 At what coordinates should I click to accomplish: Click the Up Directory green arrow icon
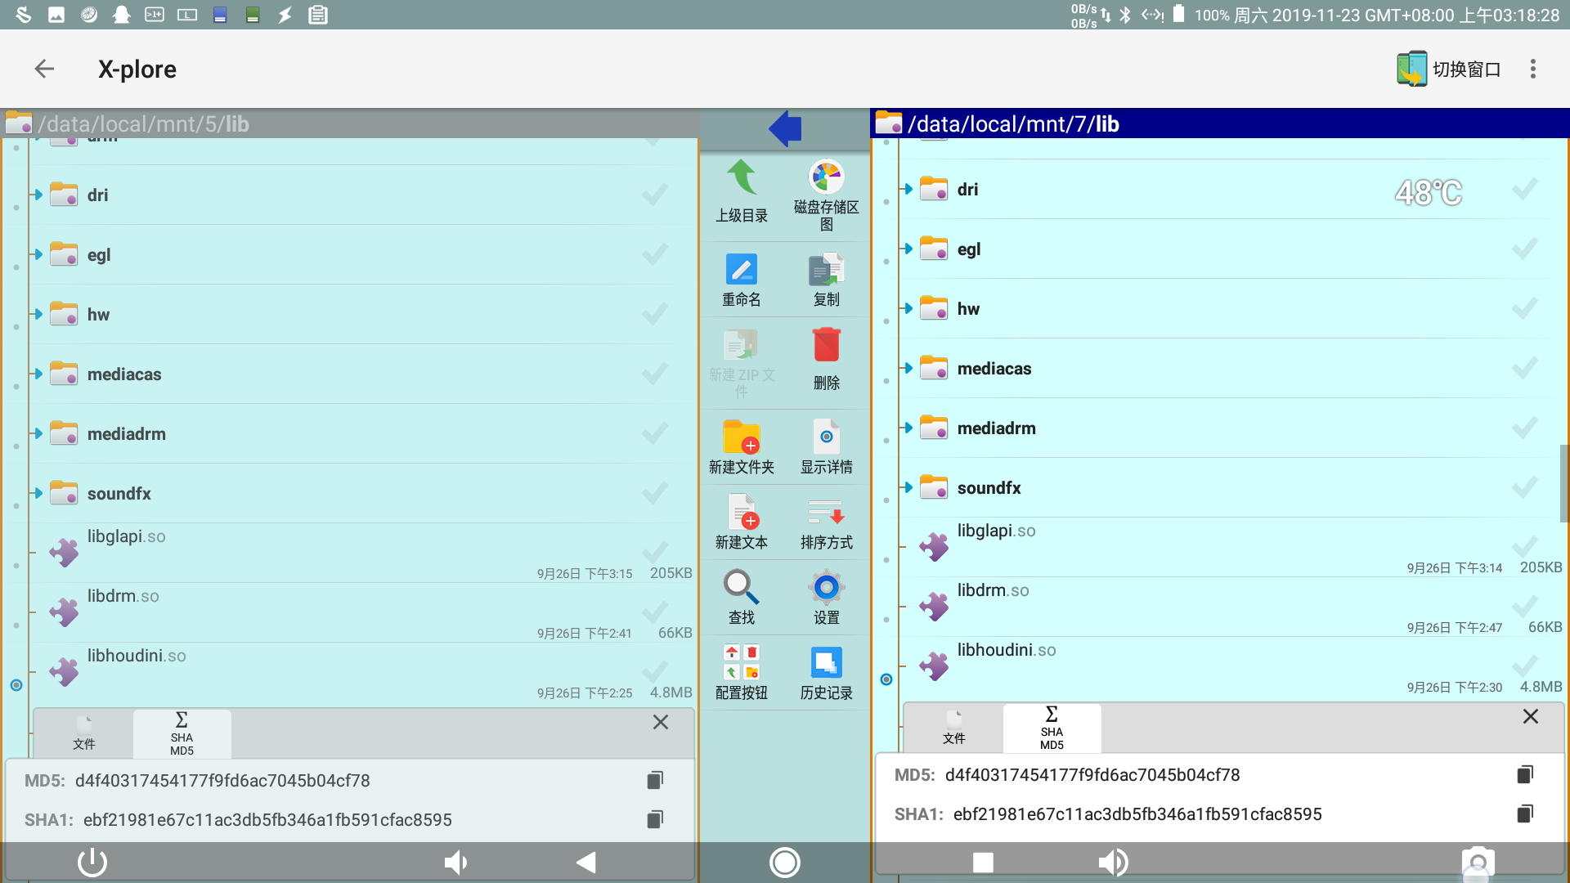742,178
